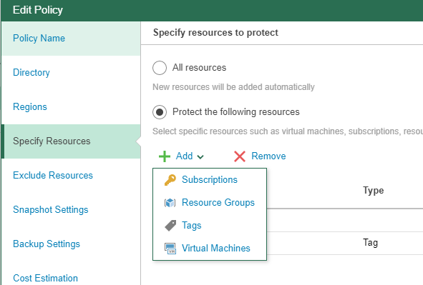423x285 pixels.
Task: Choose Tags from the Add menu
Action: click(210, 226)
